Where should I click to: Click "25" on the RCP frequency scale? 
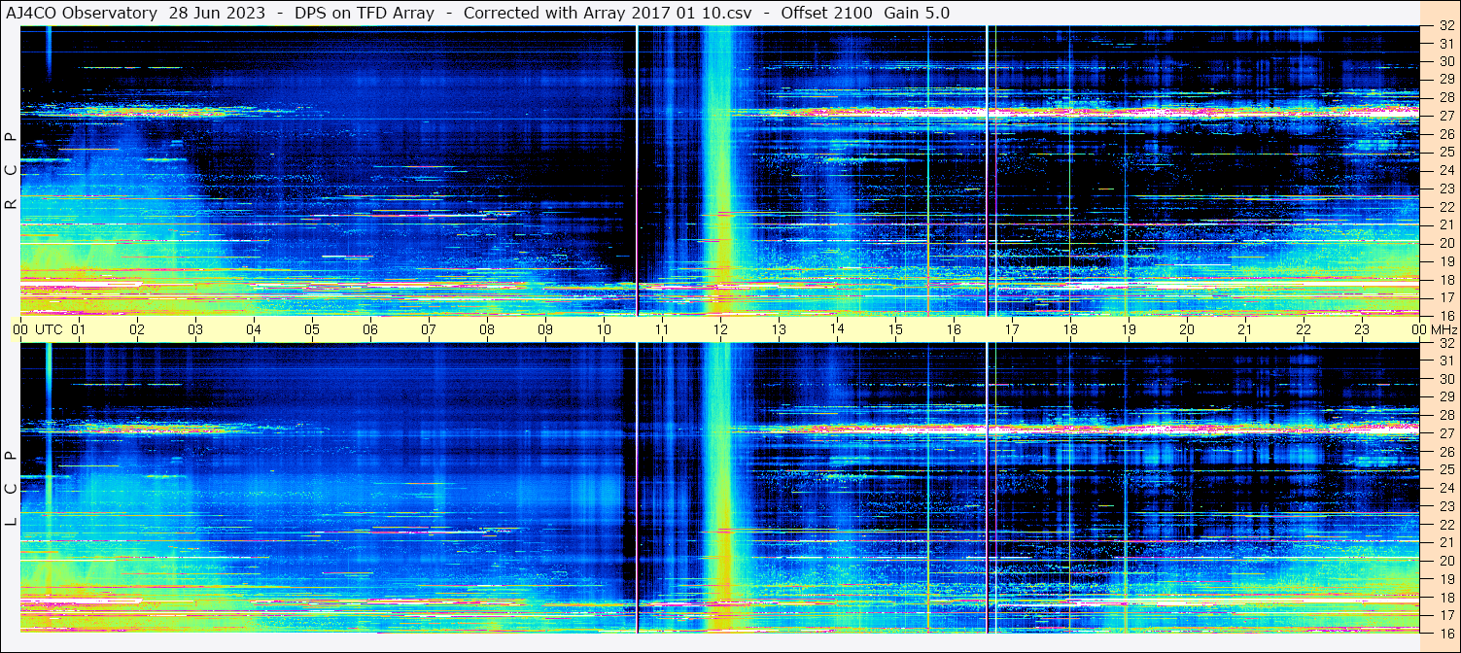pyautogui.click(x=1445, y=153)
